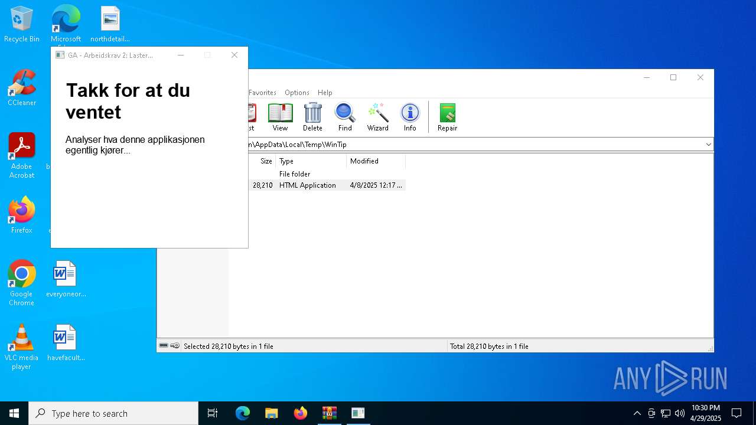The image size is (756, 425).
Task: Sort files by the Modified column
Action: pyautogui.click(x=376, y=161)
